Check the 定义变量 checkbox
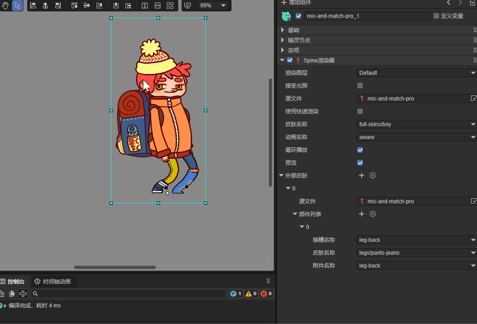 pos(436,16)
